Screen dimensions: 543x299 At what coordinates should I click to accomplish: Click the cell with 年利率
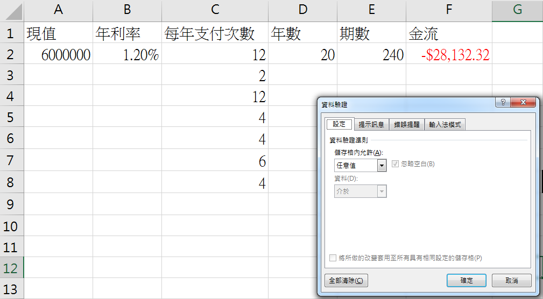[x=127, y=33]
